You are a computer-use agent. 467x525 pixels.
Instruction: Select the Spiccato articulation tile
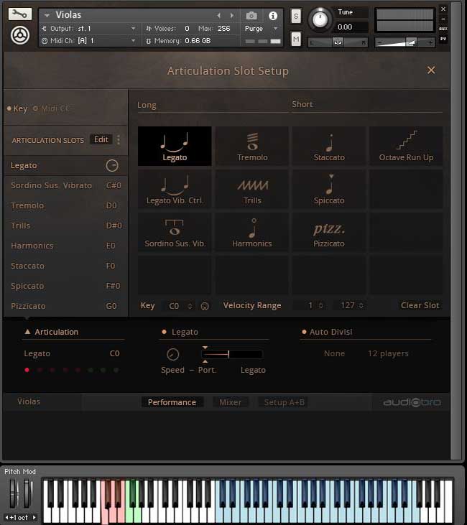pyautogui.click(x=329, y=189)
